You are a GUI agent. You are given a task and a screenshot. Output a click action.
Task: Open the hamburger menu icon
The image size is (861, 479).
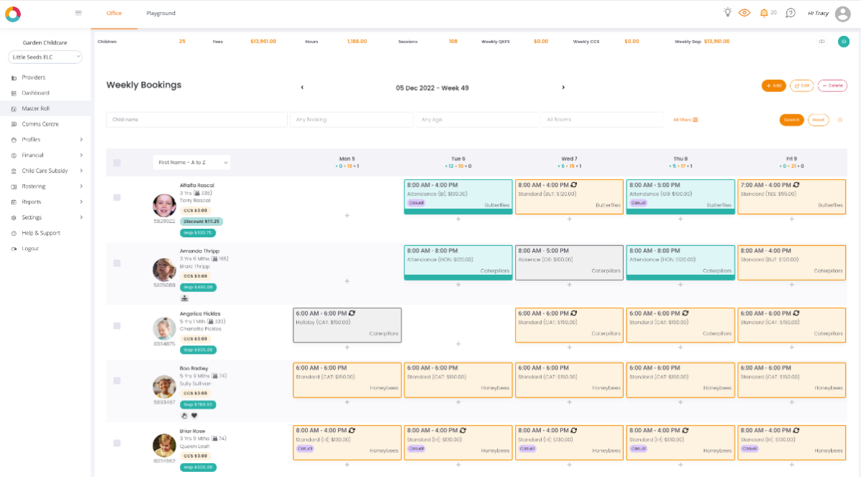click(x=78, y=13)
